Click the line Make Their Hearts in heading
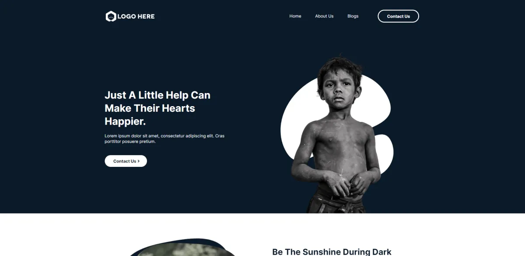The image size is (525, 256). click(x=150, y=108)
